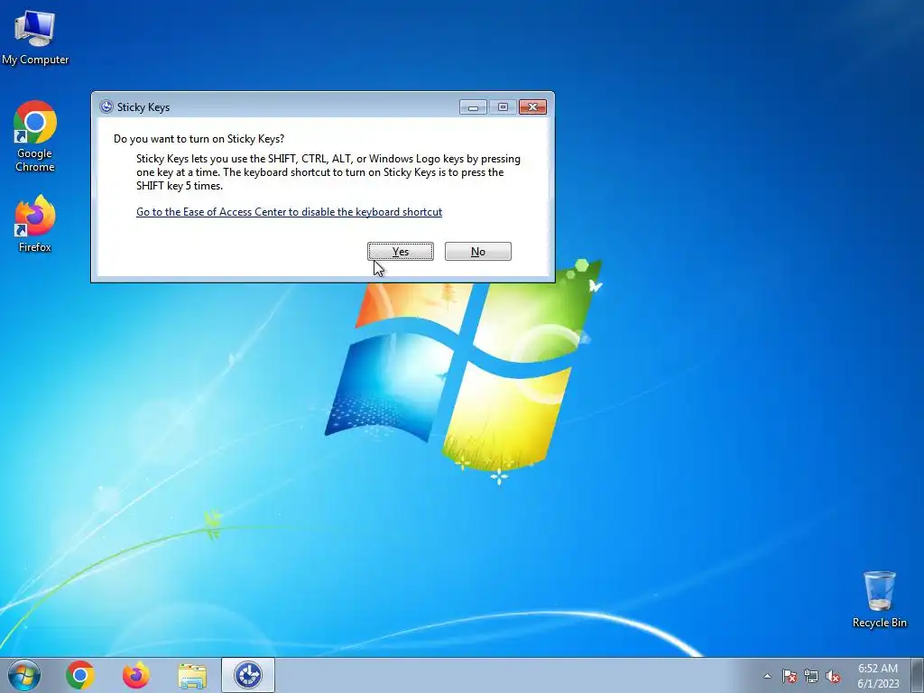
Task: Select the Google Chrome desktop shortcut
Action: 35,136
